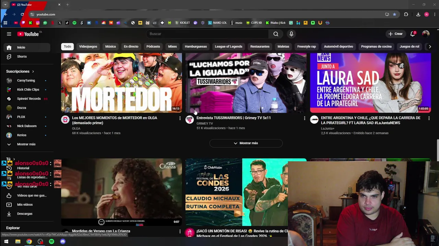Select the Juegos de rol chip
Image resolution: width=439 pixels, height=246 pixels.
pyautogui.click(x=410, y=46)
